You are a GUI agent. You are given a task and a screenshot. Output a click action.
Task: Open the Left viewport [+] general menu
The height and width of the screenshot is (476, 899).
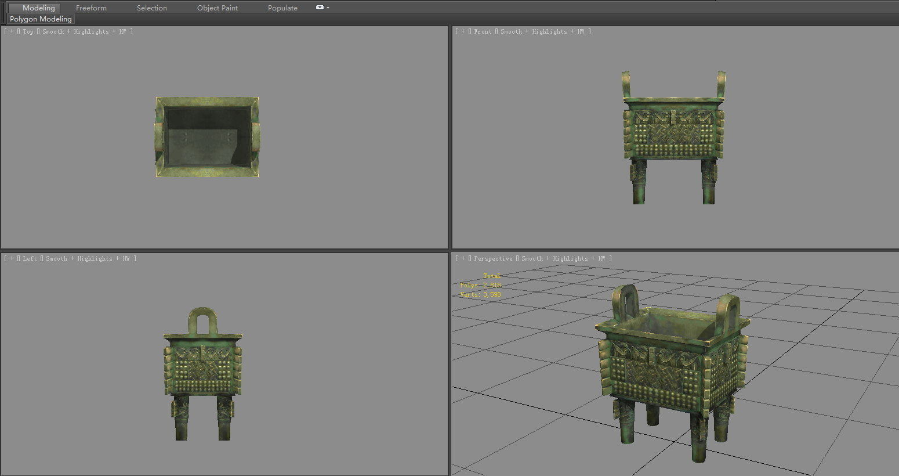(12, 258)
